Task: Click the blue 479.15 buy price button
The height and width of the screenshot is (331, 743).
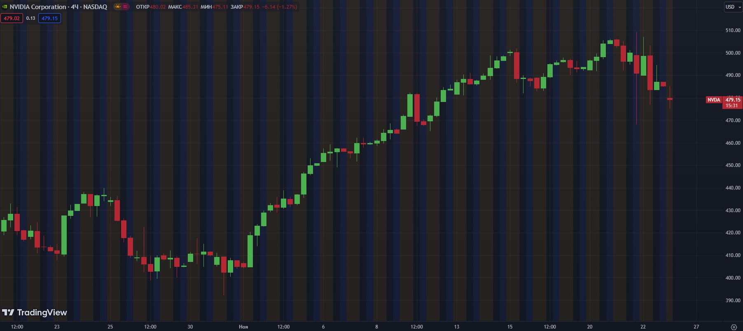Action: 49,18
